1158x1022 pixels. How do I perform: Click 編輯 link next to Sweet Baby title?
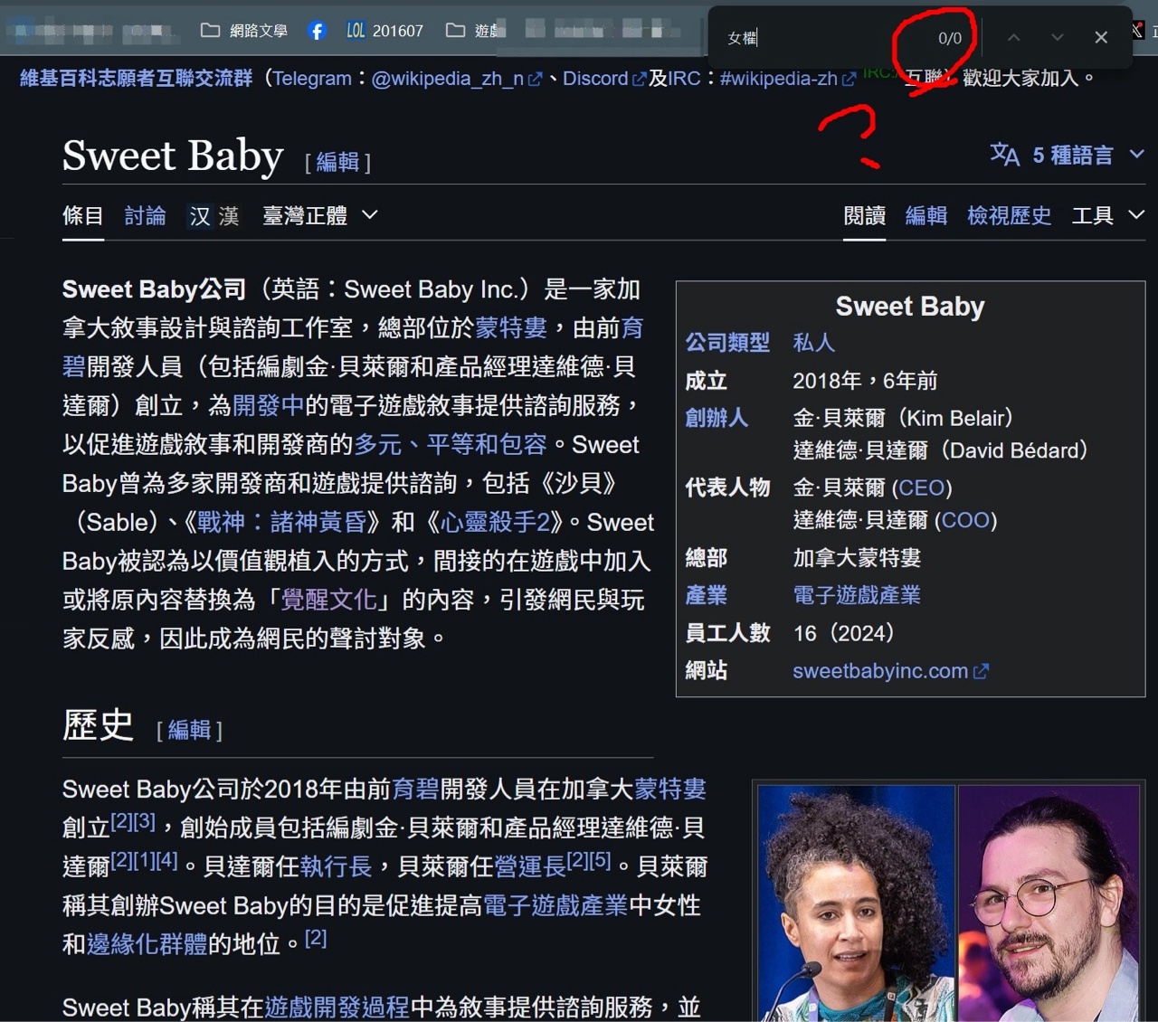pyautogui.click(x=337, y=162)
